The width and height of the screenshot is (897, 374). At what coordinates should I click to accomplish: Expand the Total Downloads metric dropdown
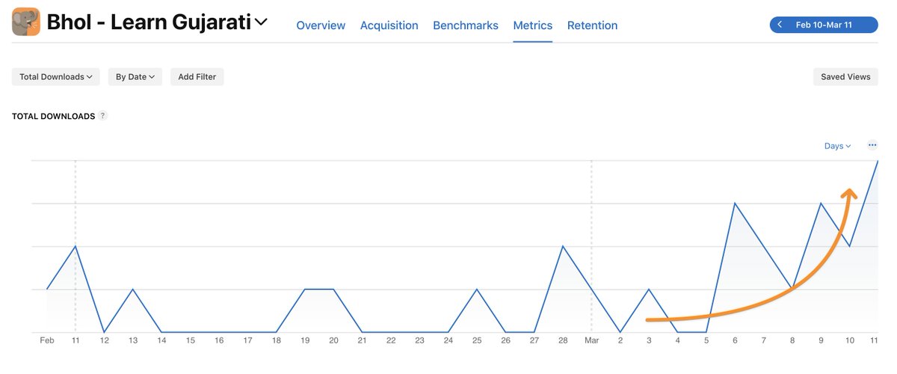tap(56, 76)
